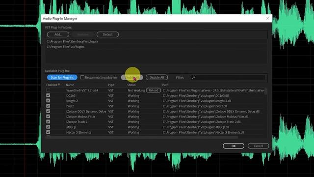314x177 pixels.
Task: Sort by the Enabled column header
Action: [x=53, y=85]
